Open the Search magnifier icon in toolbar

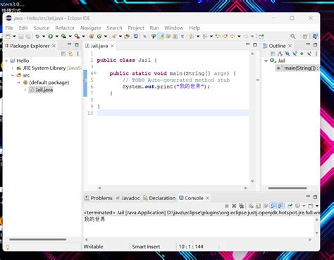293,36
